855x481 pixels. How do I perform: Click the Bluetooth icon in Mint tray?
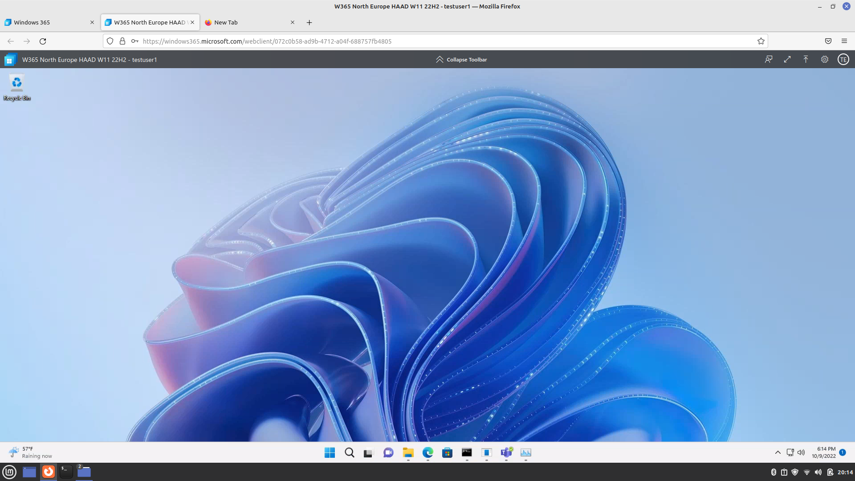[774, 473]
